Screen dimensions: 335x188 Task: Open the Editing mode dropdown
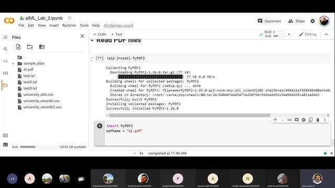308,34
